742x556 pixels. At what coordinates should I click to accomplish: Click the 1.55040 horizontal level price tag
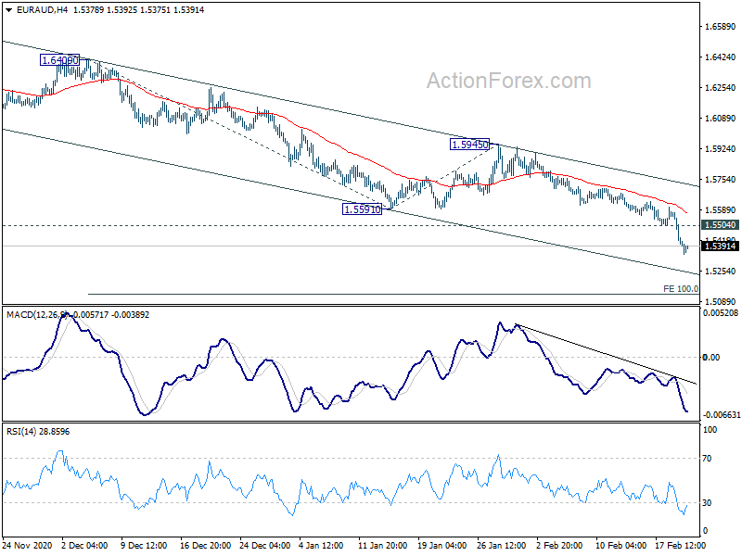point(721,225)
